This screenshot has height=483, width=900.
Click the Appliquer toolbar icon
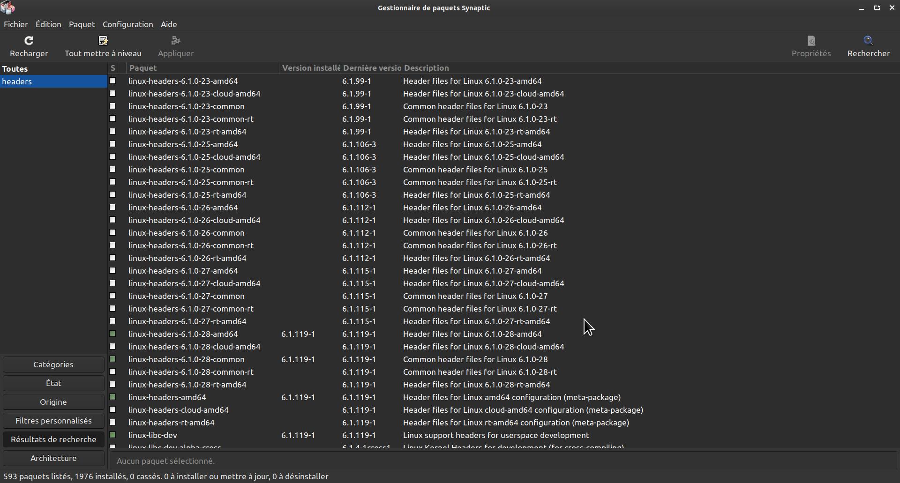click(176, 41)
